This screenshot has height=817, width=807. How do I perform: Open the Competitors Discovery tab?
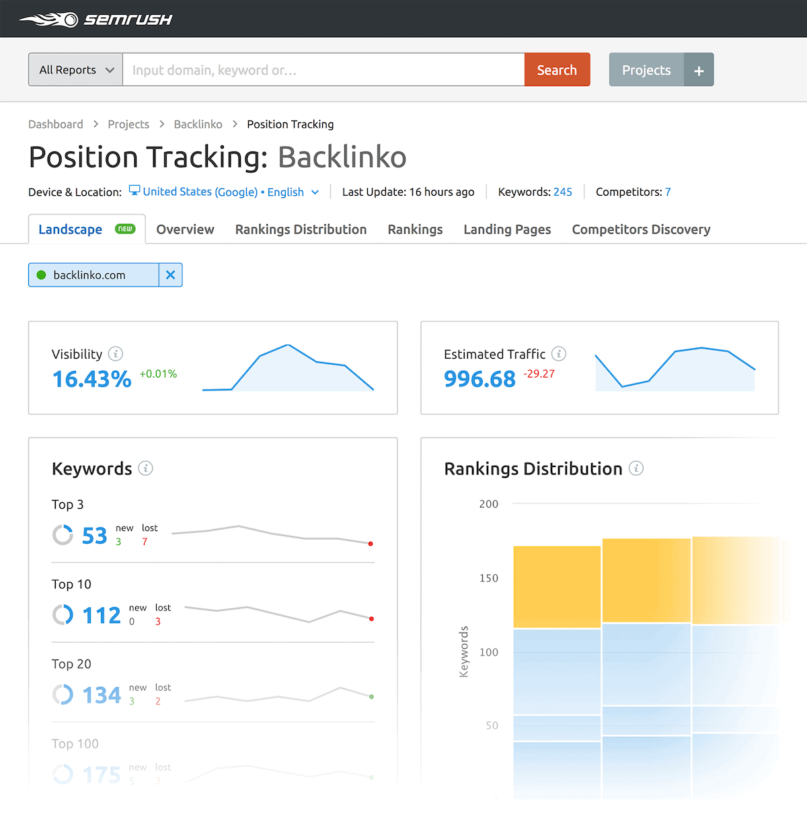coord(641,229)
